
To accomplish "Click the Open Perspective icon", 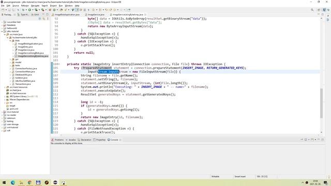I will 319,10.
